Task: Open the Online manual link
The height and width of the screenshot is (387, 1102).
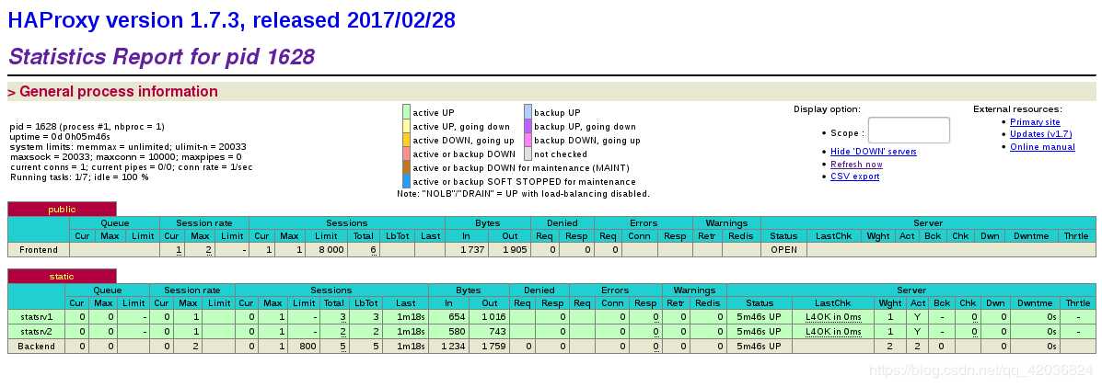Action: pyautogui.click(x=1042, y=147)
